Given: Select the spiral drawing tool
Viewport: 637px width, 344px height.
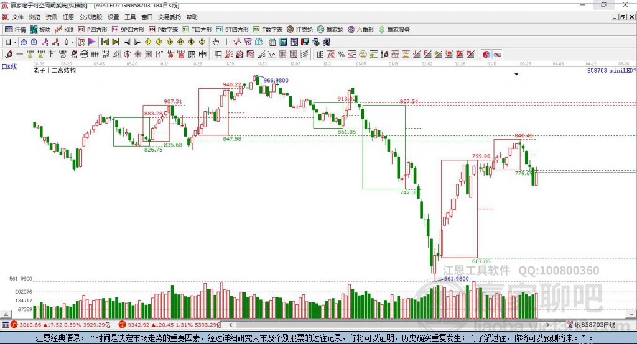Looking at the screenshot, I should click(63, 54).
